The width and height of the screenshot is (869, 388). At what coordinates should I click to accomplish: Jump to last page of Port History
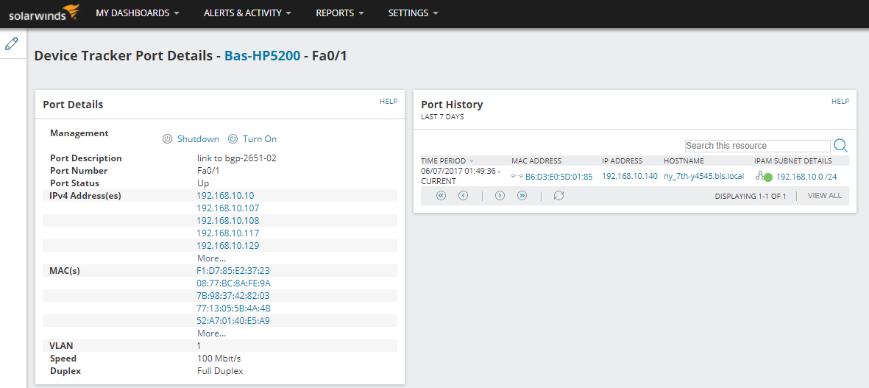click(x=522, y=196)
